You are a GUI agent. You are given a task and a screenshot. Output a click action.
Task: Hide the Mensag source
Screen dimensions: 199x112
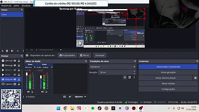(15, 65)
